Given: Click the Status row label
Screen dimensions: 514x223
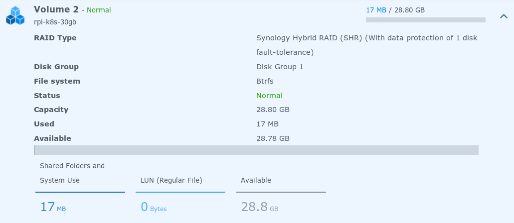Looking at the screenshot, I should pos(47,96).
